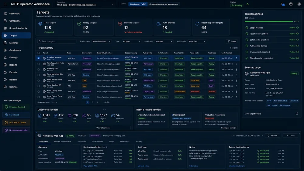Uncheck the AcmePay Web App row checkbox
This screenshot has height=171, width=304.
pyautogui.click(x=39, y=58)
